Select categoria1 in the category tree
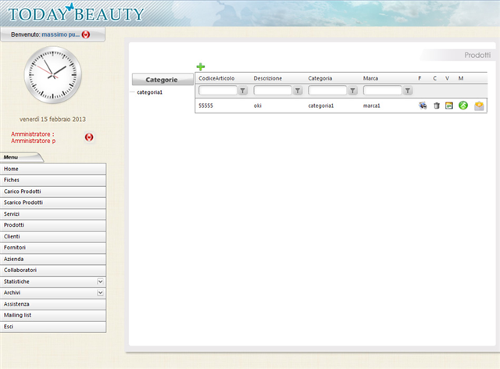 pos(149,92)
